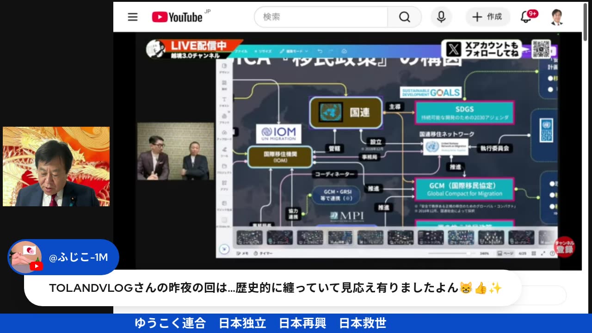Viewport: 592px width, 333px height.
Task: Click Canva assistant round icon bottom-left
Action: point(224,249)
